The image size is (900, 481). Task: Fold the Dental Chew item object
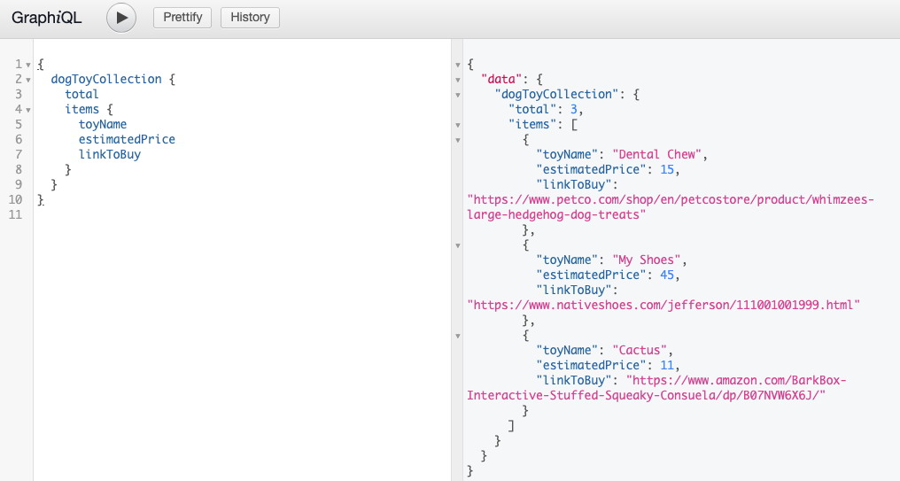[458, 140]
